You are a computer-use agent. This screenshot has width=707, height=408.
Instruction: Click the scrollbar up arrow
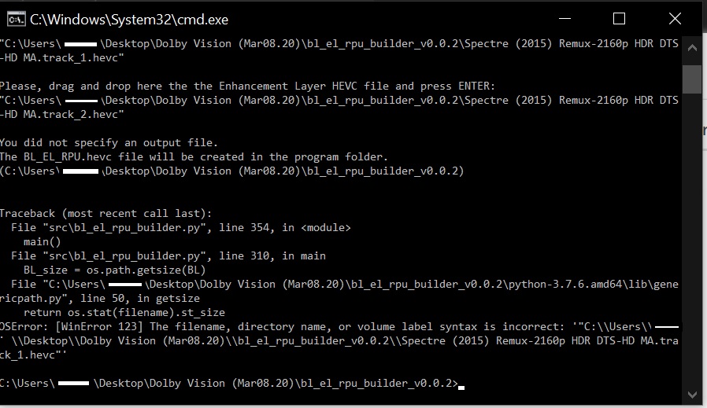[692, 48]
